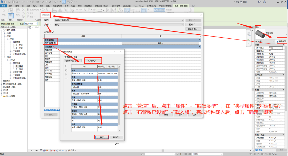Switch to the BIMFILM ribbon tab

[116, 6]
